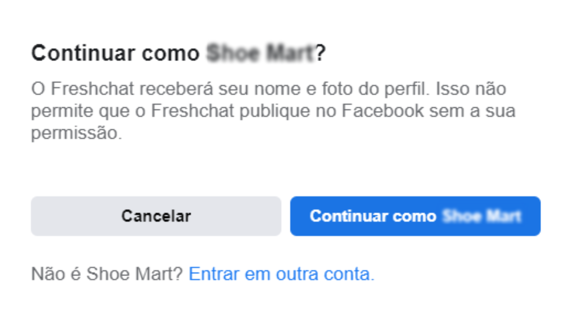The height and width of the screenshot is (311, 565).
Task: Dismiss the dialog with Cancelar
Action: 156,216
